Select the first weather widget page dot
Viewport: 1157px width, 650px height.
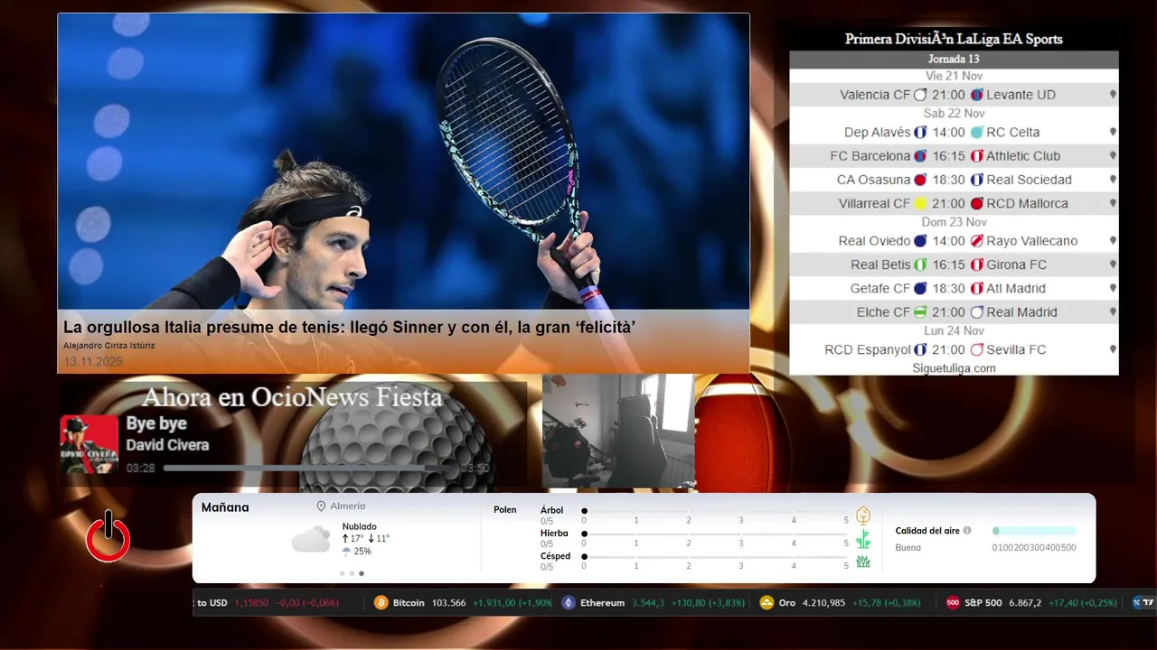coord(342,573)
